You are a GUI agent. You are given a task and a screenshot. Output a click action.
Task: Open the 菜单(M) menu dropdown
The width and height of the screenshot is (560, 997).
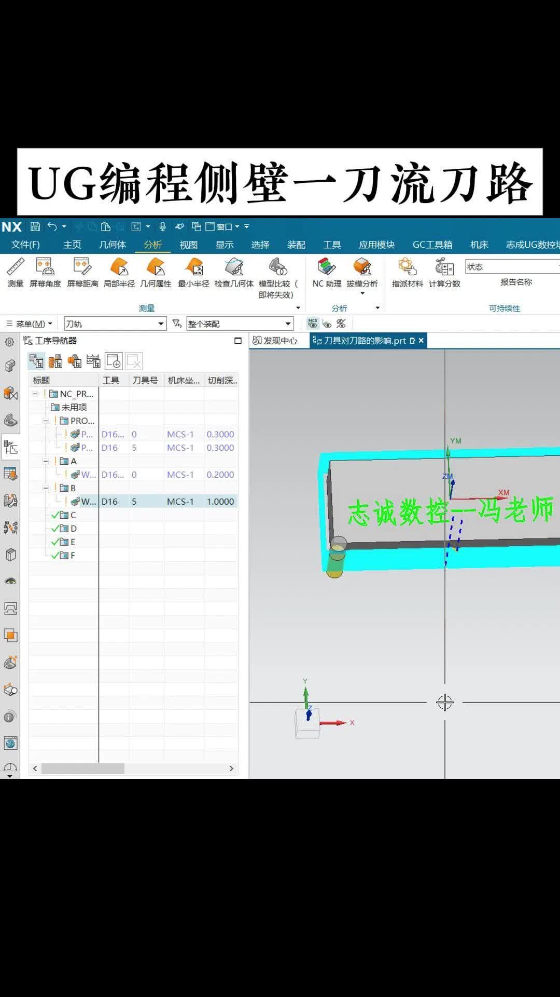pos(30,324)
